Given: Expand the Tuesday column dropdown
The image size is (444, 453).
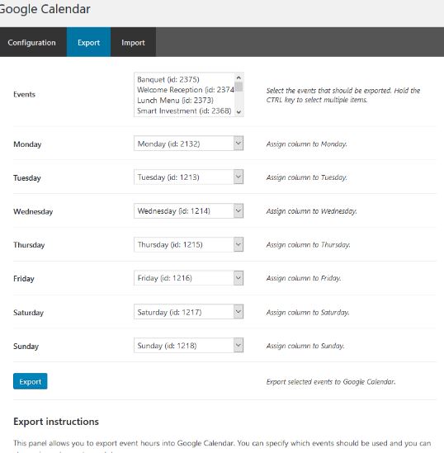Looking at the screenshot, I should [x=189, y=177].
